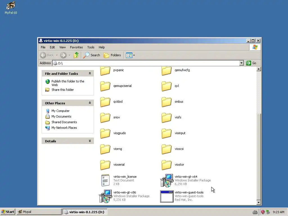Click the Windows flag logo in menu bar
Screen dimensions: 288x216
click(255, 47)
